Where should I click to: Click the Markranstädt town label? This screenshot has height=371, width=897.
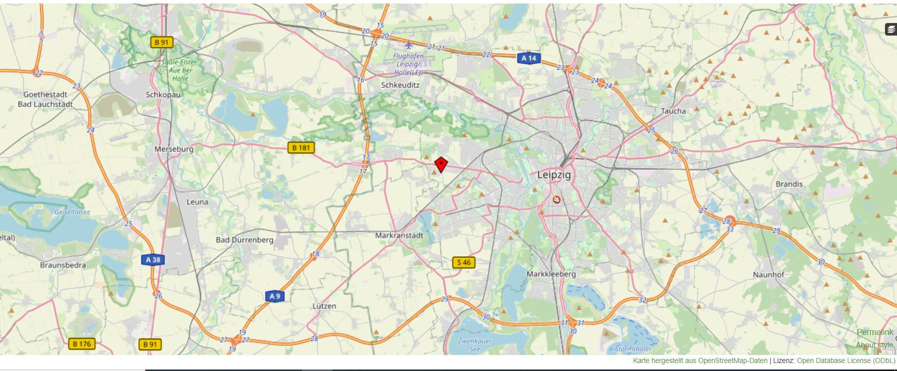click(x=399, y=235)
